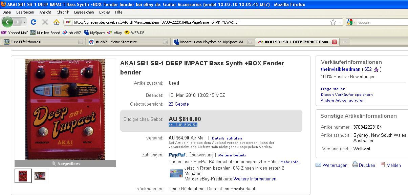Open the eBay bookmark
Viewport: 408px width, 196px height.
coord(114,33)
